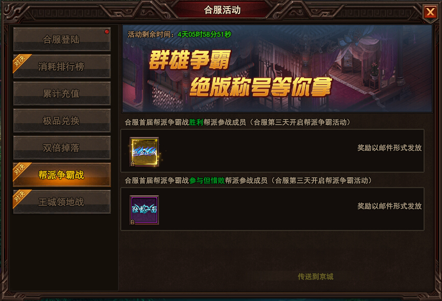Open the 合服登陆 tab
The width and height of the screenshot is (442, 301).
[62, 39]
